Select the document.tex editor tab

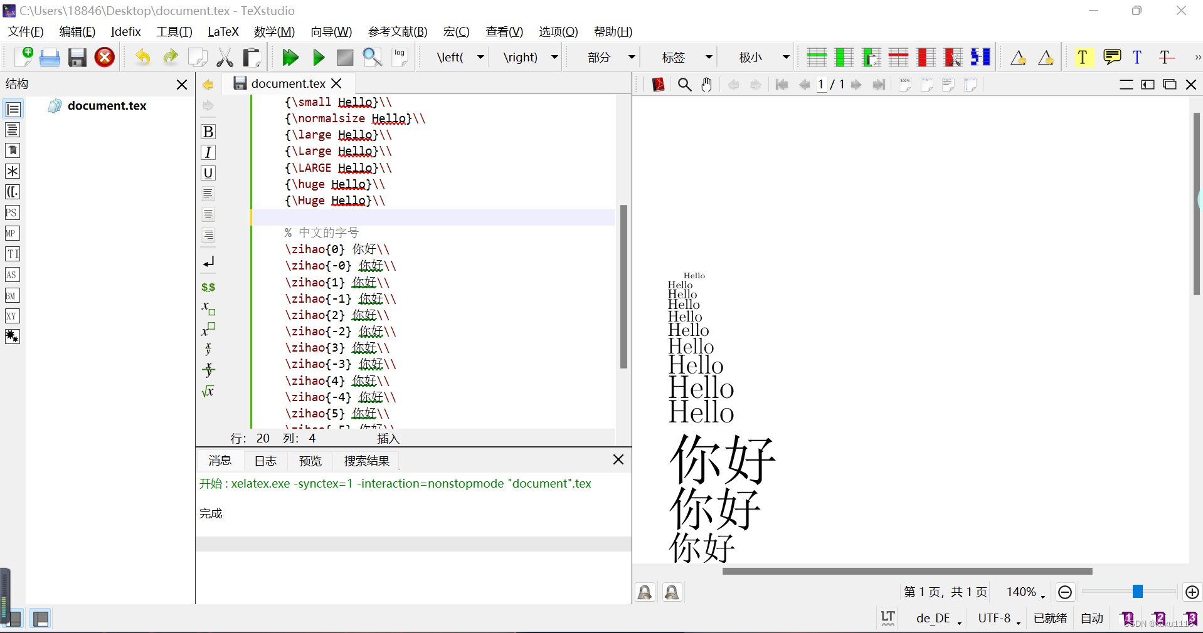(x=287, y=83)
